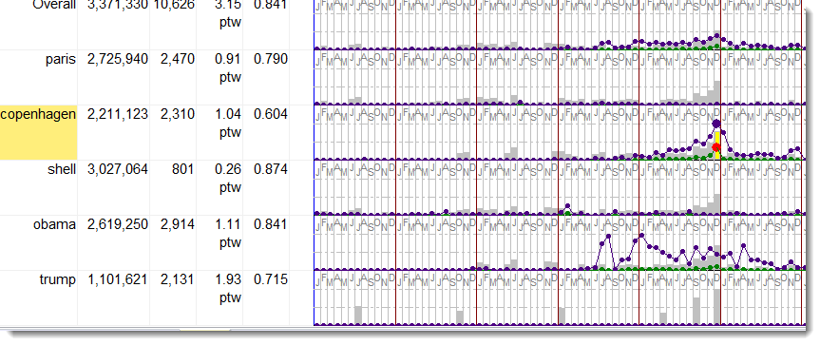Viewport: 820px width, 345px height.
Task: Click count 2,310 in copenhagen row
Action: point(178,114)
